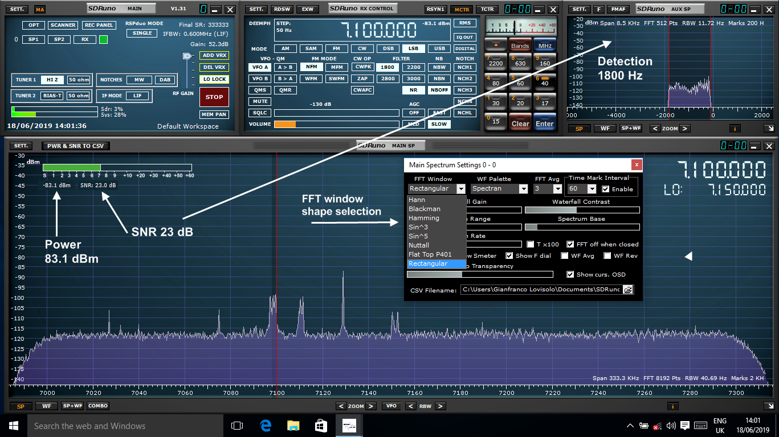This screenshot has height=437, width=779.
Task: Click the volume icon in the system tray
Action: pos(671,426)
